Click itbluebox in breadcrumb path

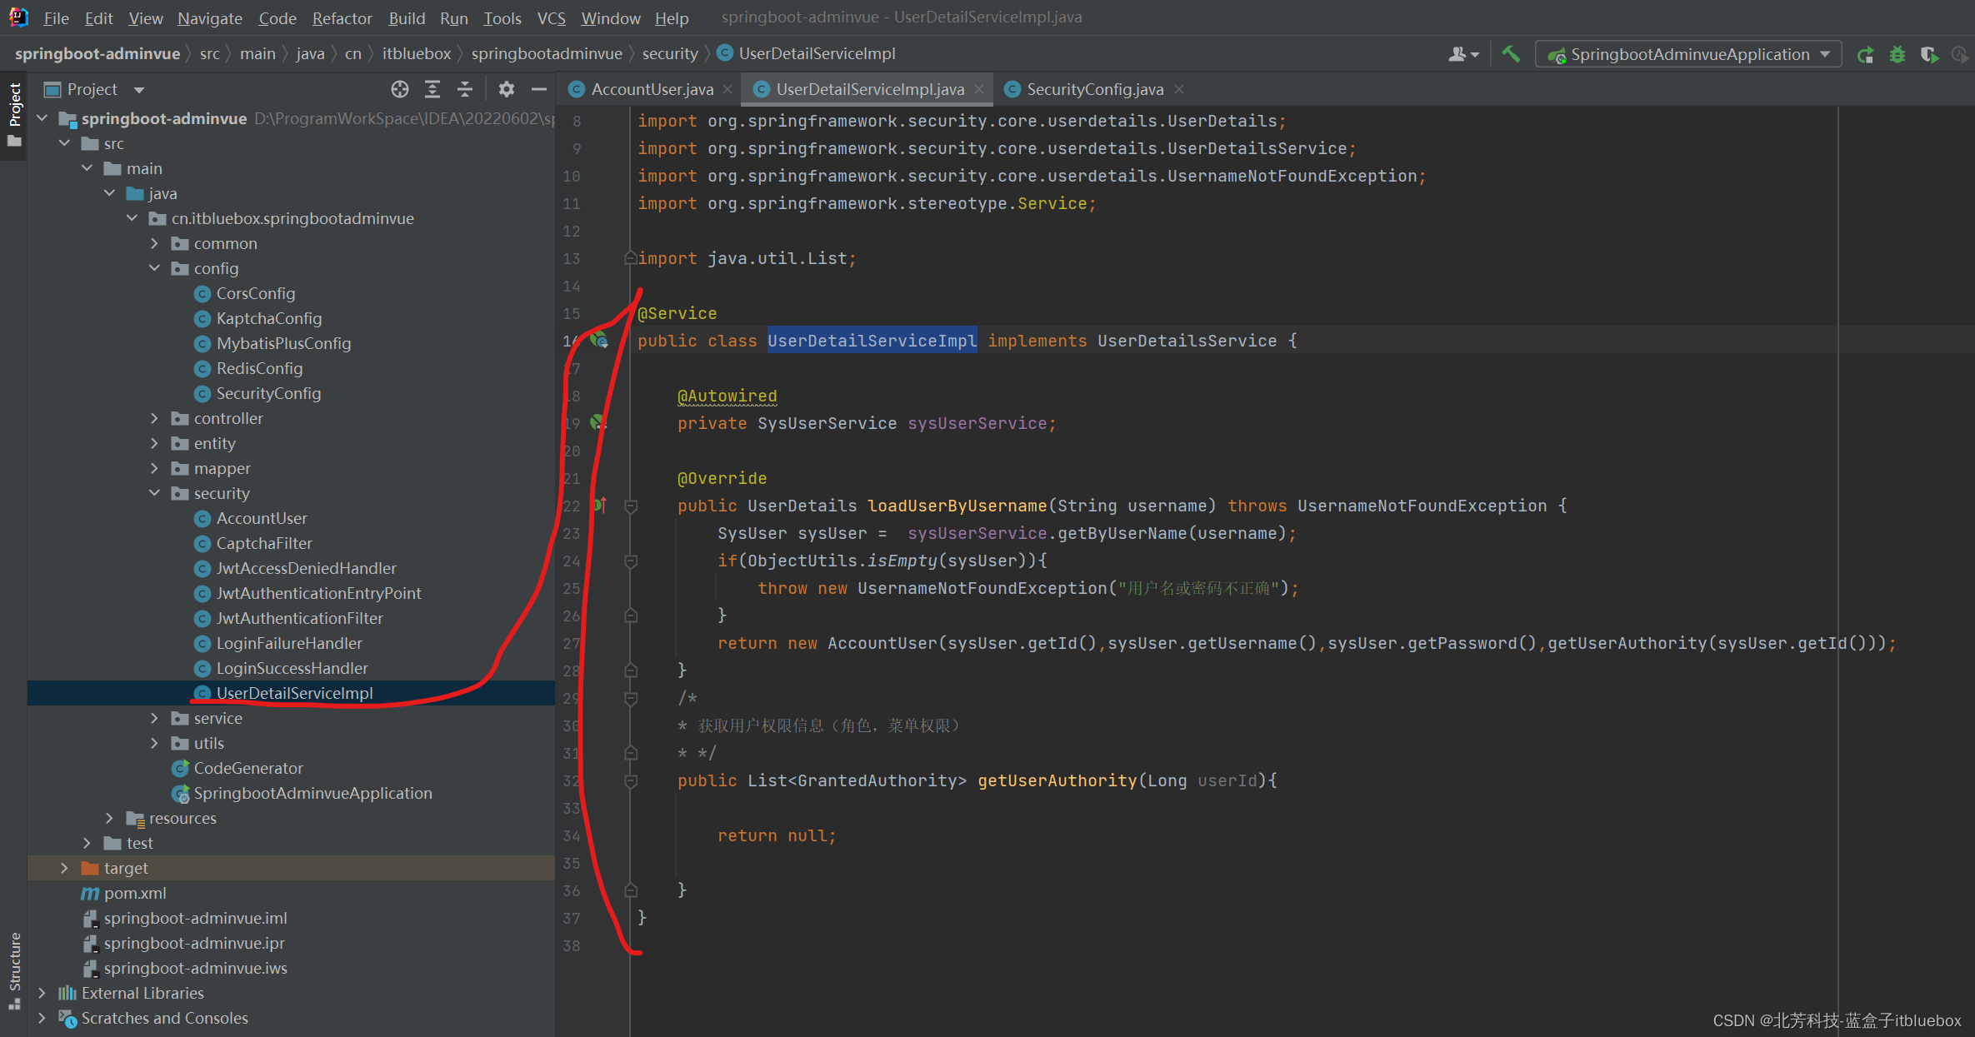[x=416, y=54]
